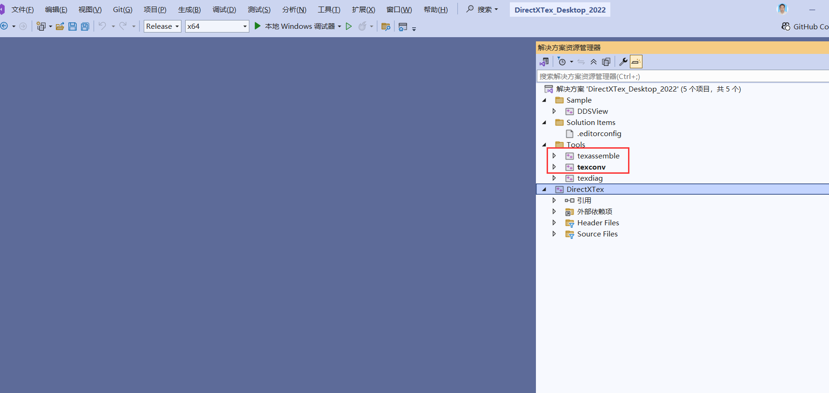829x393 pixels.
Task: Collapse the Tools folder node
Action: pyautogui.click(x=544, y=145)
